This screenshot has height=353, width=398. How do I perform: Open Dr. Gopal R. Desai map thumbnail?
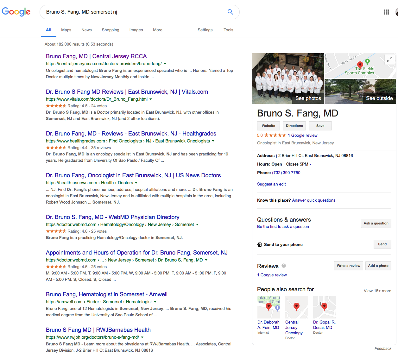325,307
